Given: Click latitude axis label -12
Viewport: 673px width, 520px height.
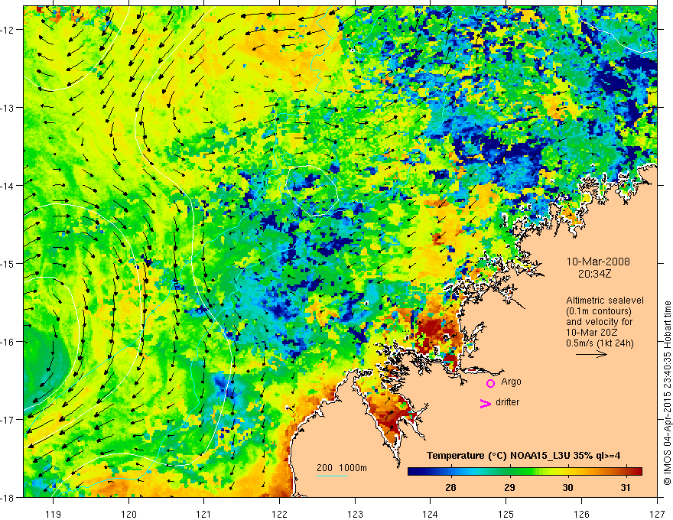Looking at the screenshot, I should click(x=8, y=30).
